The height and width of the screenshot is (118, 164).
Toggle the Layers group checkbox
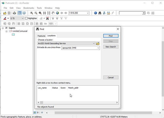(x=6, y=28)
